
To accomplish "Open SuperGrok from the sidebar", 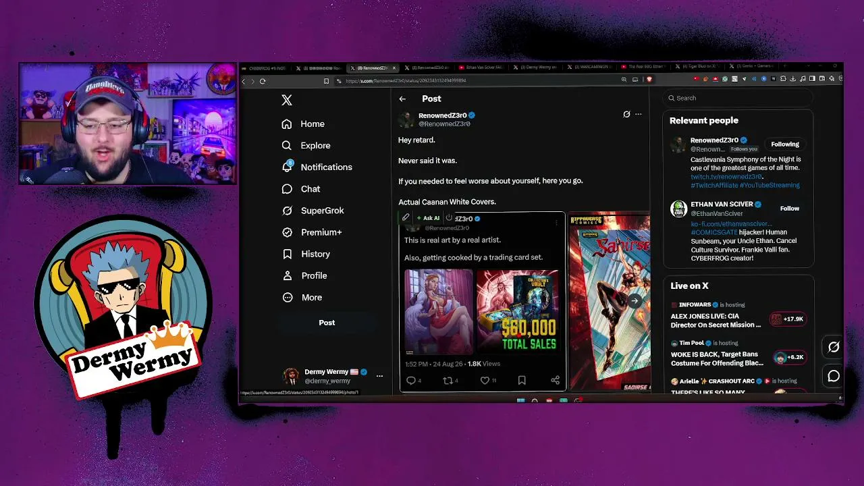I will [x=313, y=211].
